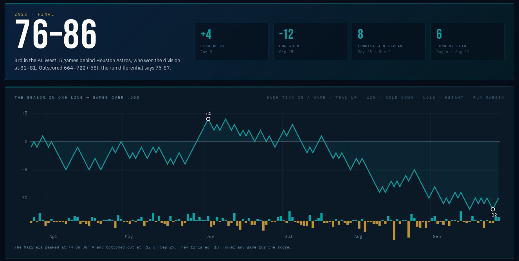Image resolution: width=519 pixels, height=261 pixels.
Task: Click the May month label on the x-axis
Action: point(129,236)
